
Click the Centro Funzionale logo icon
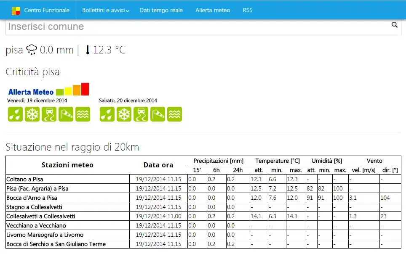pos(16,11)
